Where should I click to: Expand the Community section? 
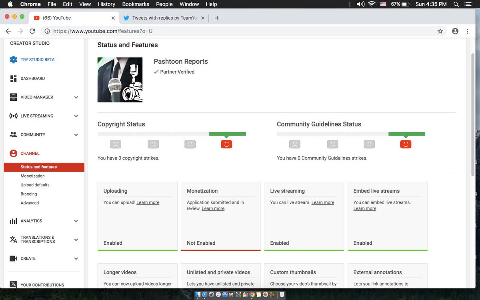tap(76, 135)
